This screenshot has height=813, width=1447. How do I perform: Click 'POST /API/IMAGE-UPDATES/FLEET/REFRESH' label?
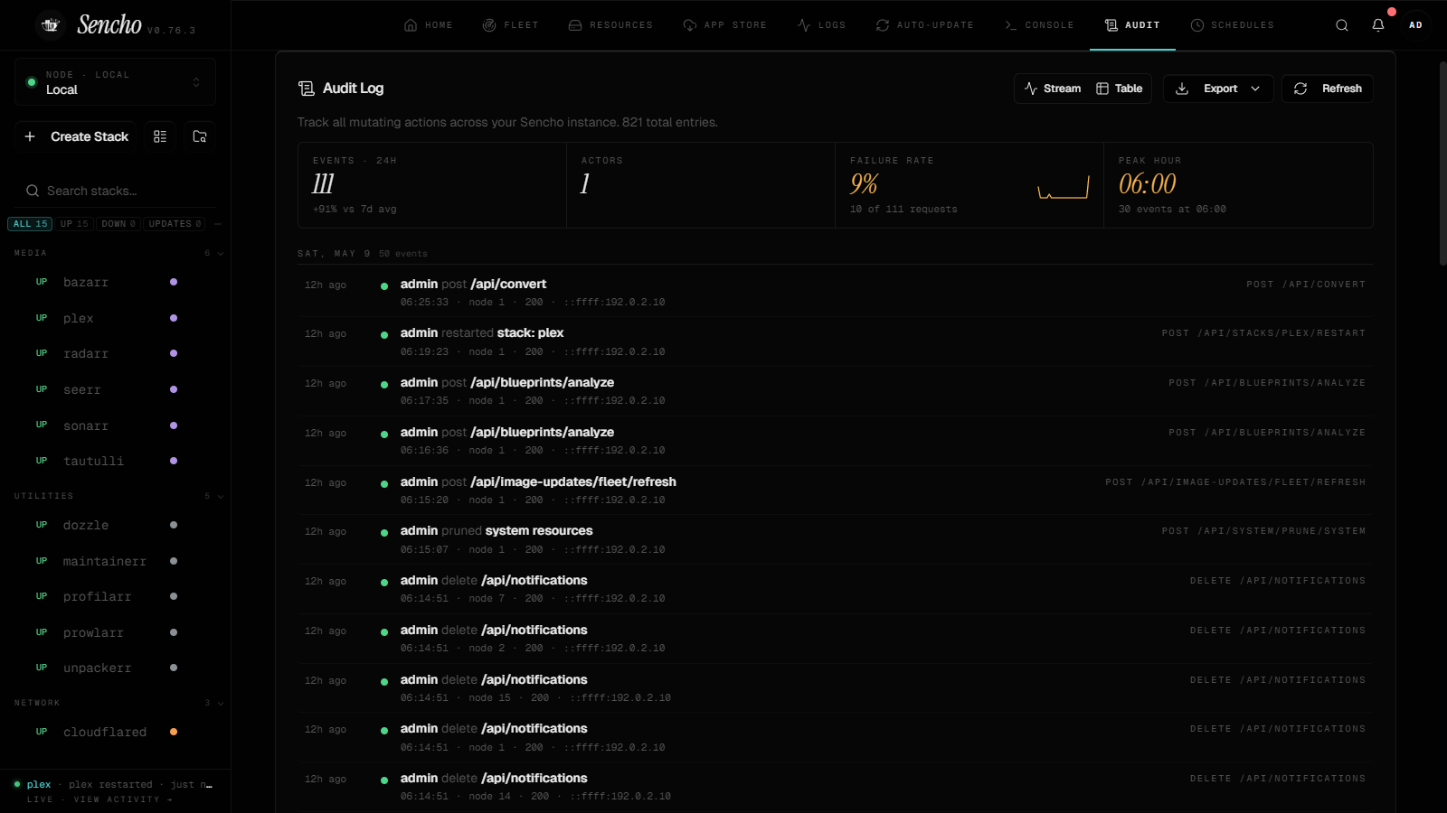tap(1235, 482)
